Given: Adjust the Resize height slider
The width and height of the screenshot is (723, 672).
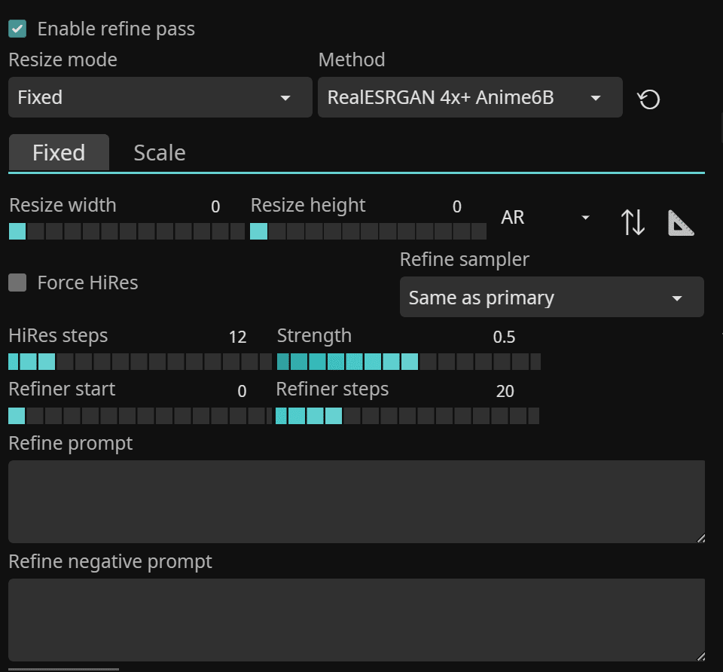Looking at the screenshot, I should 368,231.
